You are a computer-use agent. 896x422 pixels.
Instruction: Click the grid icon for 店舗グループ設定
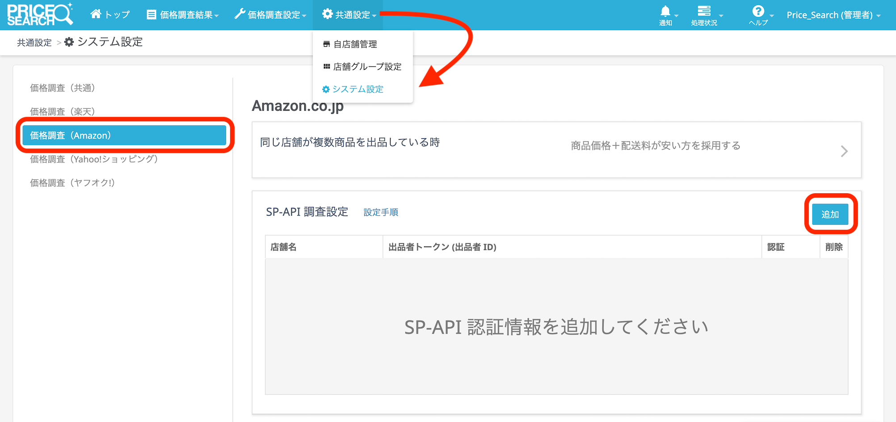(x=327, y=66)
